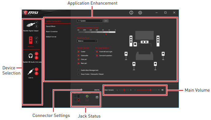211x120 pixels.
Task: Toggle the Center optional speaker checkbox
Action: 79,52
